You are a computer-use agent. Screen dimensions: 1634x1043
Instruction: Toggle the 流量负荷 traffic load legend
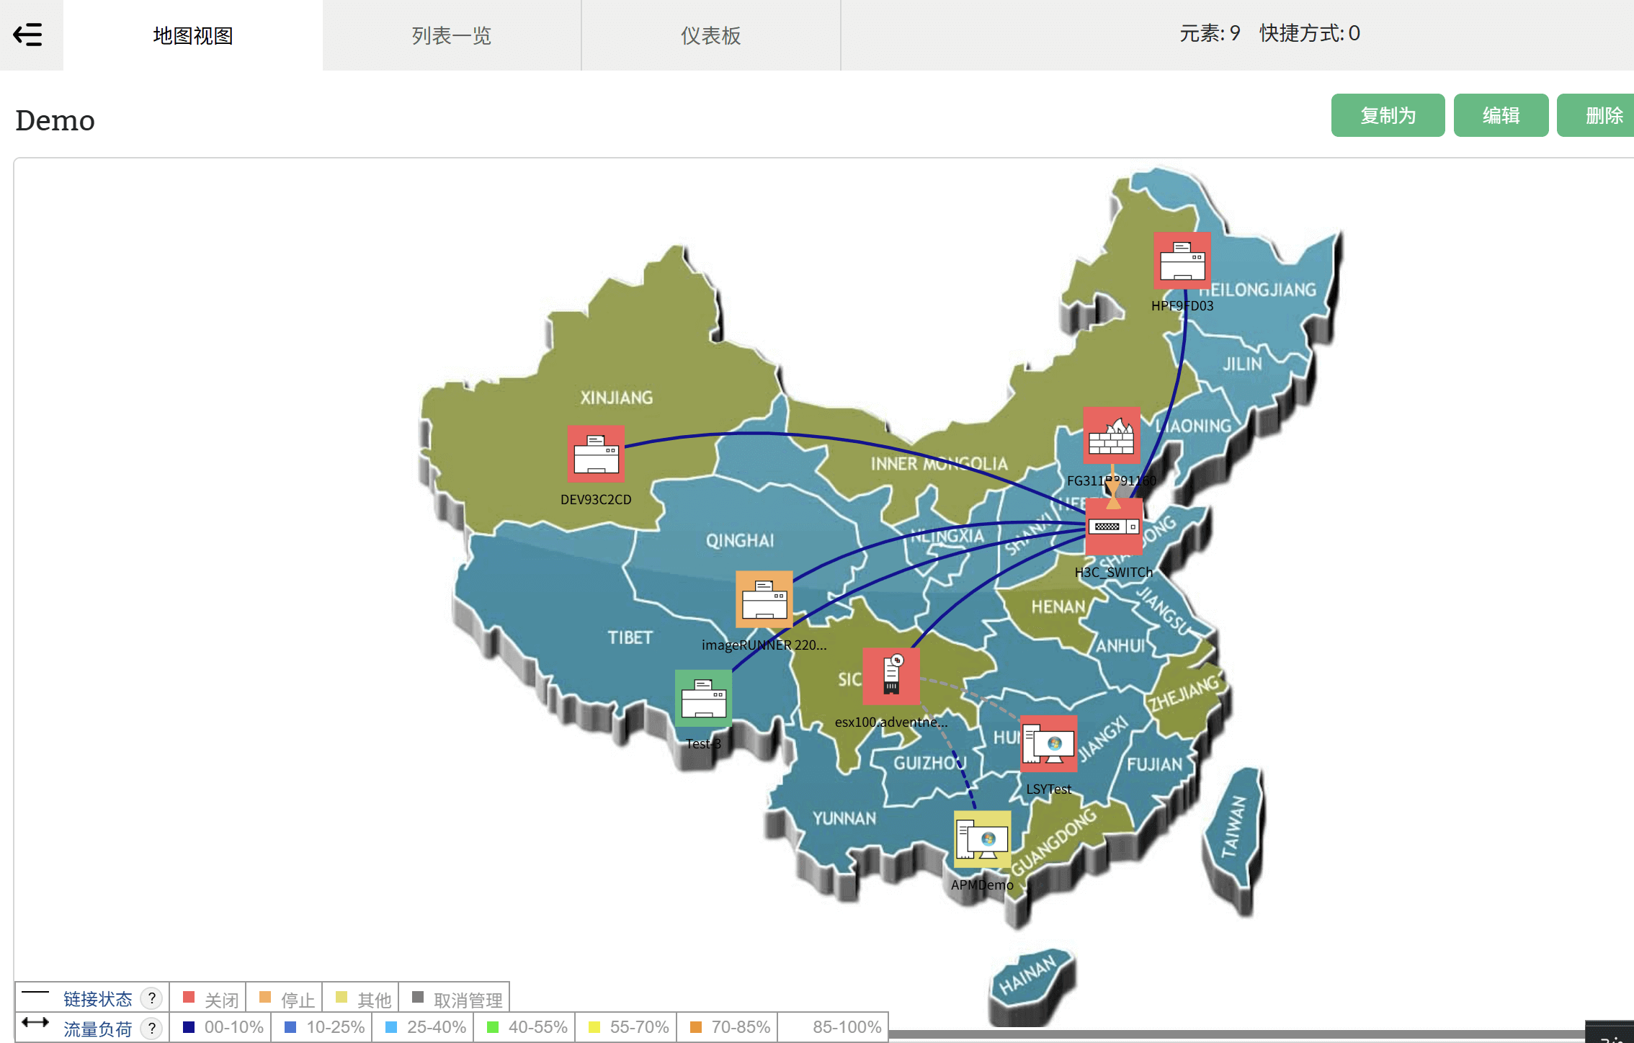[x=99, y=1028]
